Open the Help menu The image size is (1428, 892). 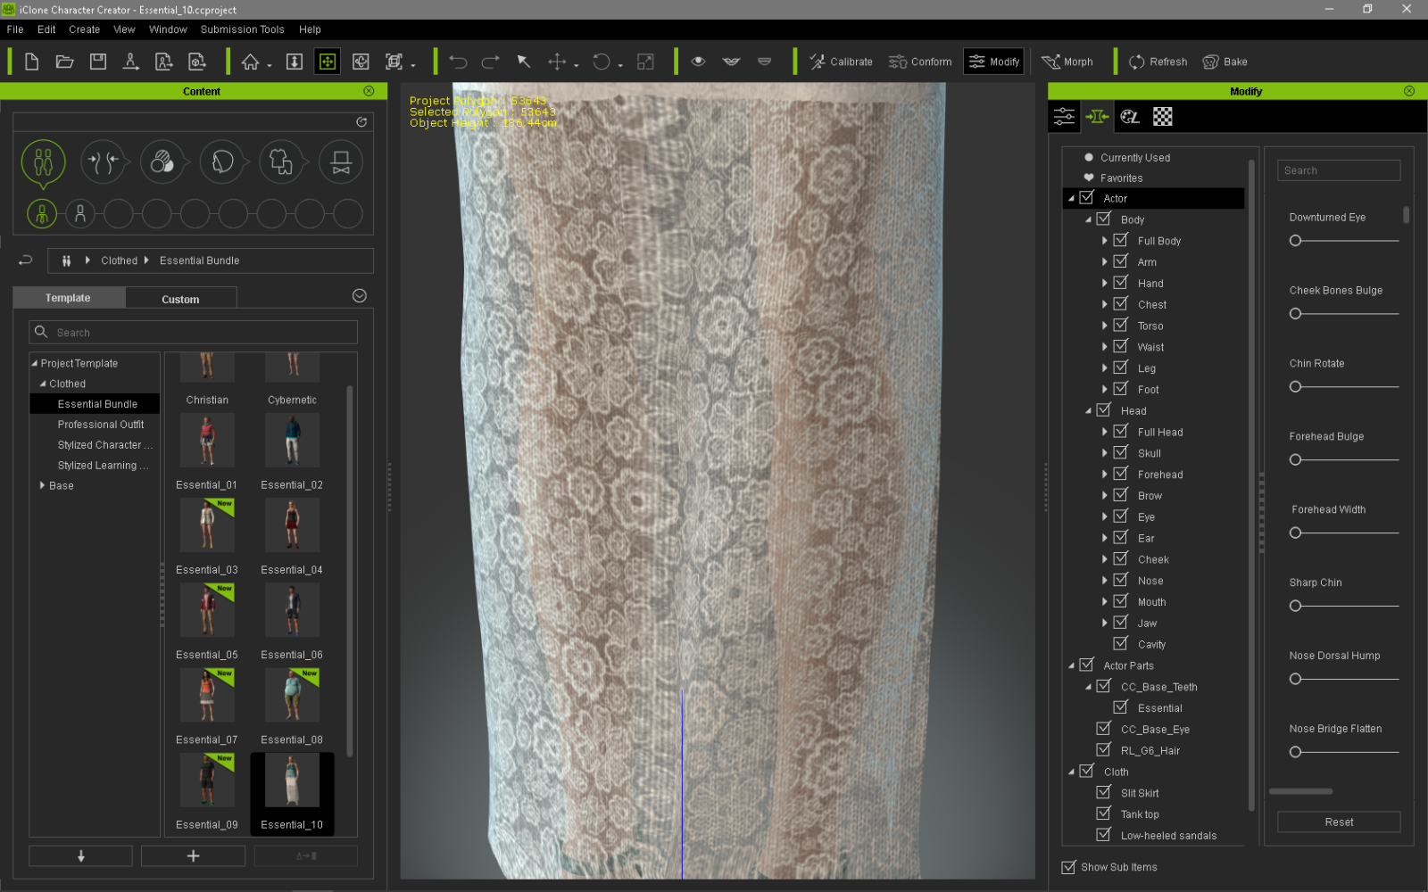click(310, 29)
